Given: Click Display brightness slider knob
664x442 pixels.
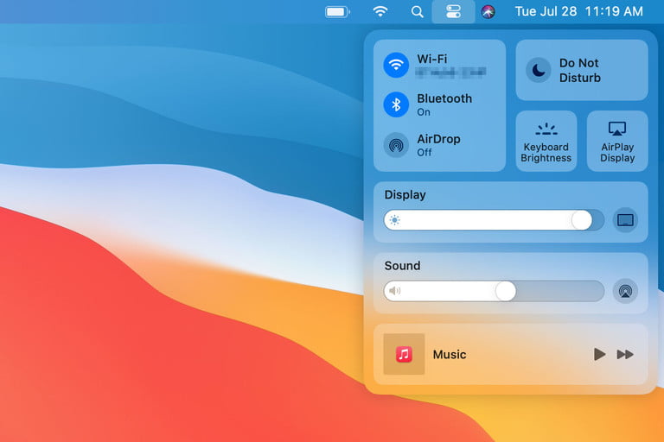Looking at the screenshot, I should (x=581, y=220).
